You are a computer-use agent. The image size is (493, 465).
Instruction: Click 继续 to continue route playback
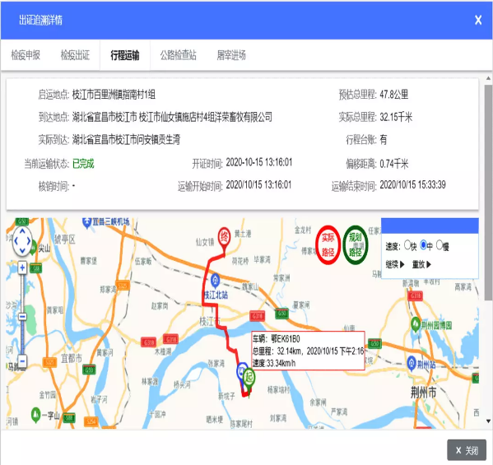tap(395, 264)
